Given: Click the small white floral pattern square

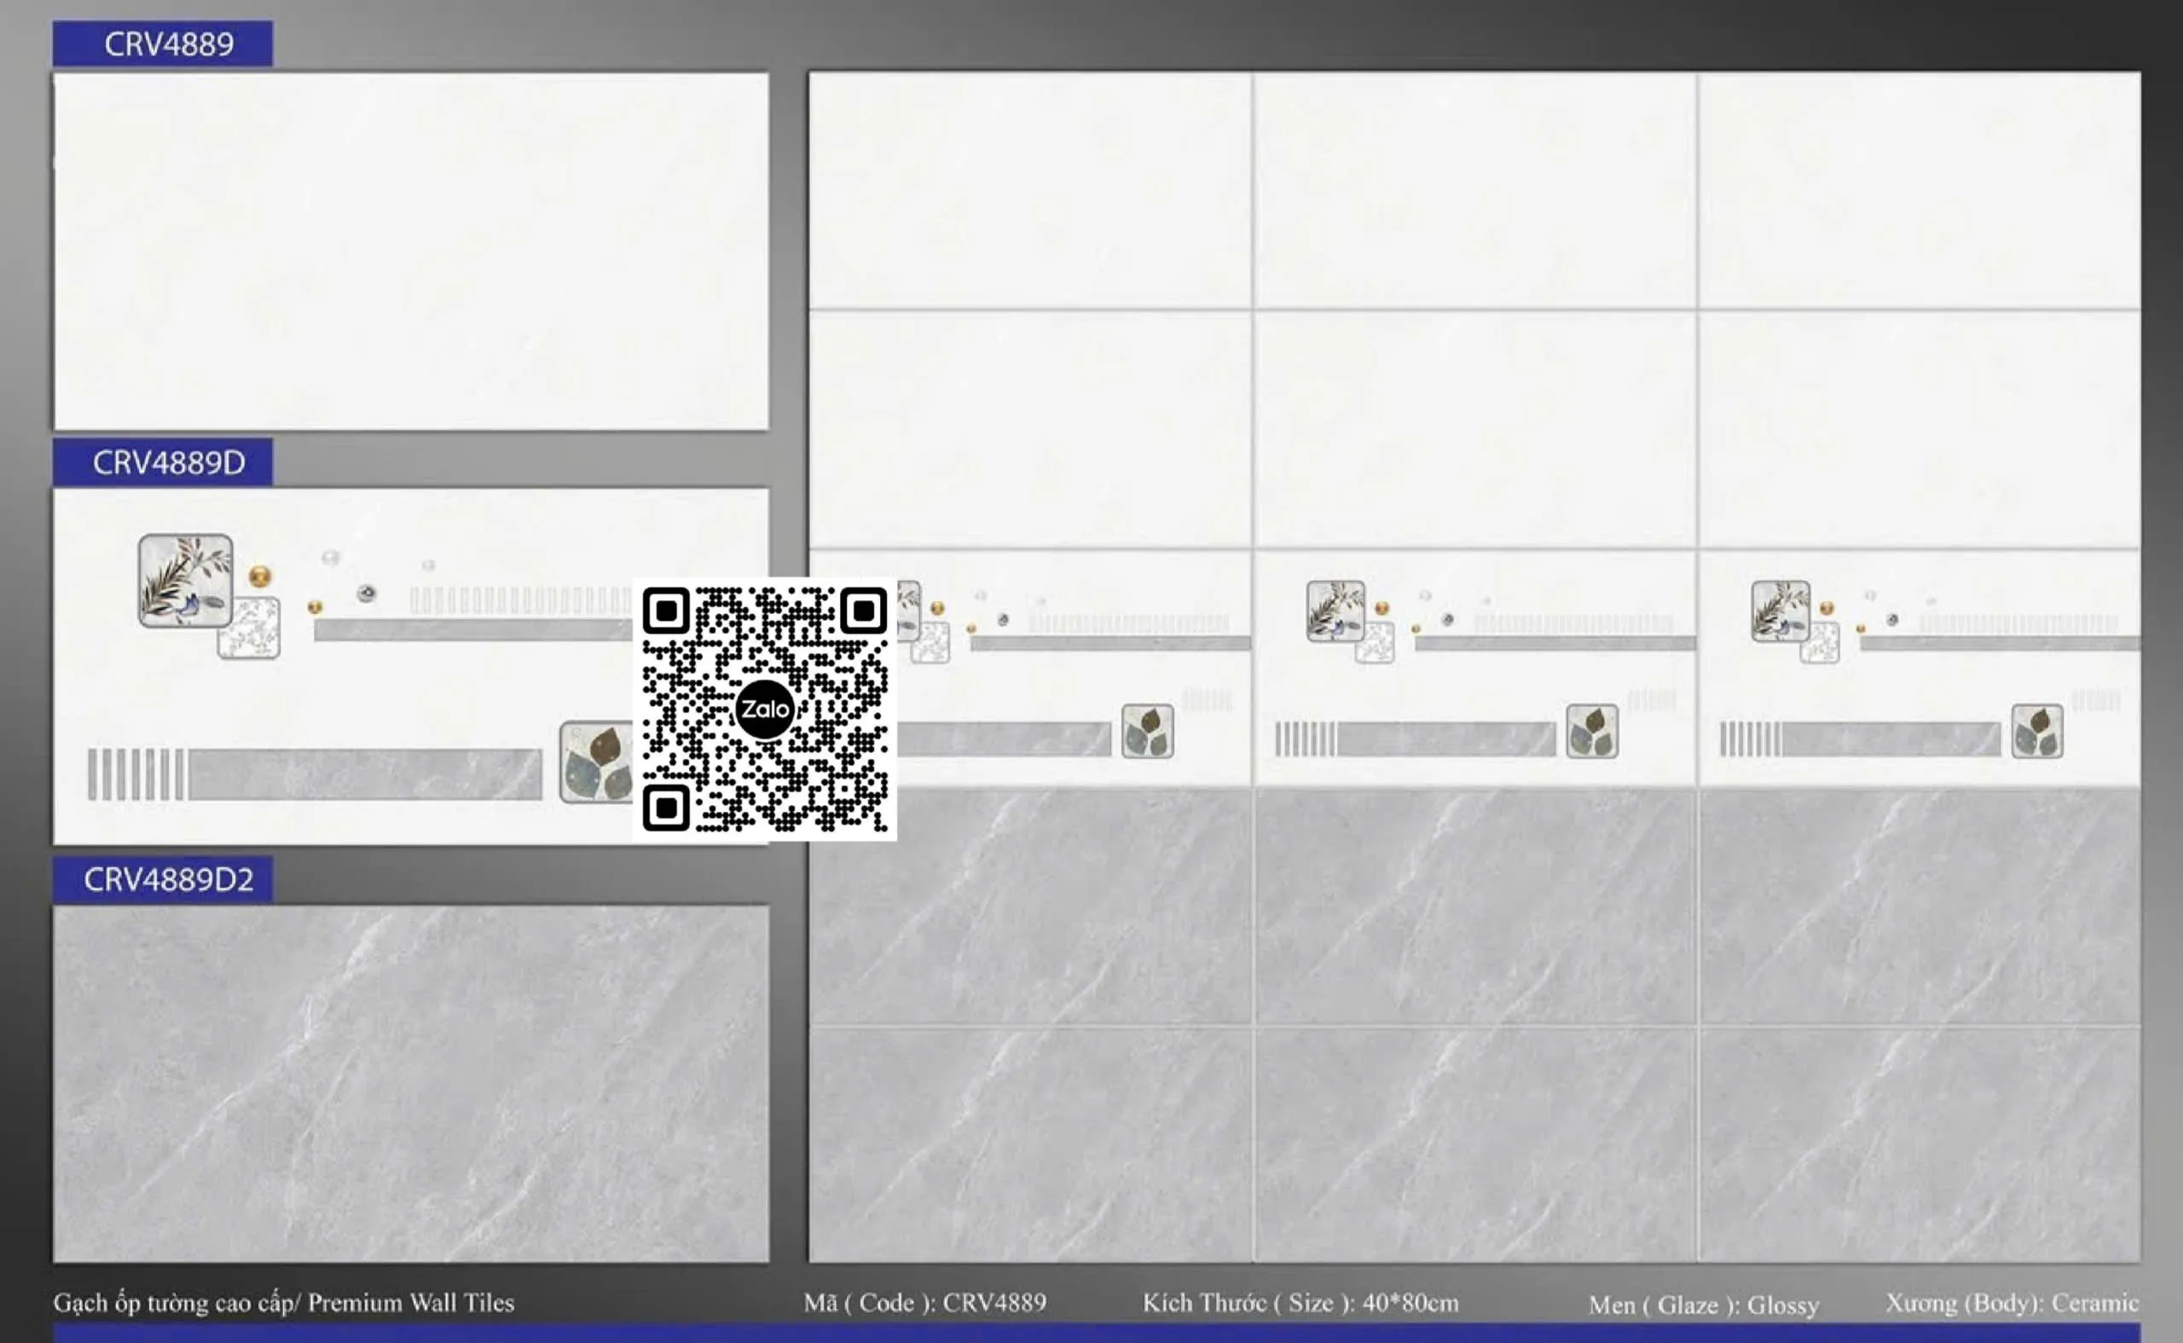Looking at the screenshot, I should [250, 628].
